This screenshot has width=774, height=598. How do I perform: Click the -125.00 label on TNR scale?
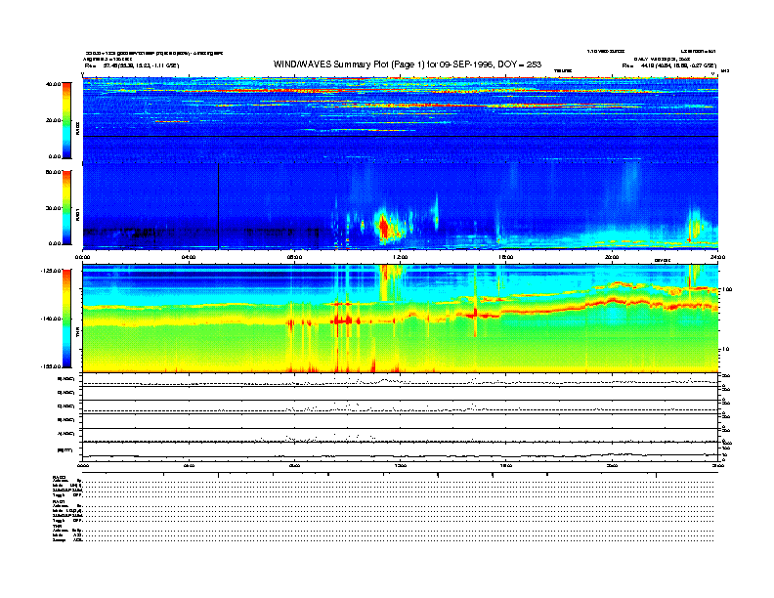click(51, 271)
